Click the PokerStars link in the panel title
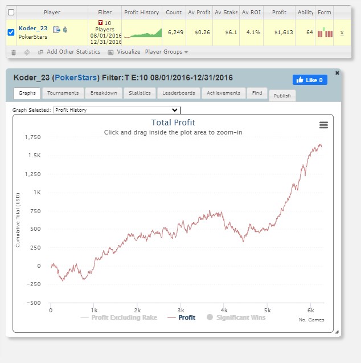This screenshot has height=363, width=361. tap(75, 78)
